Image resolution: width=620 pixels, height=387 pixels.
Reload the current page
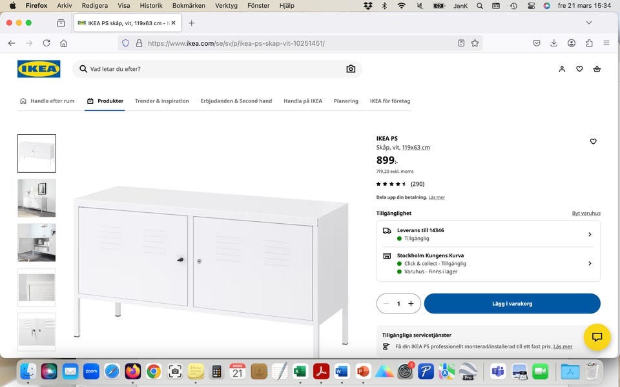tap(46, 43)
